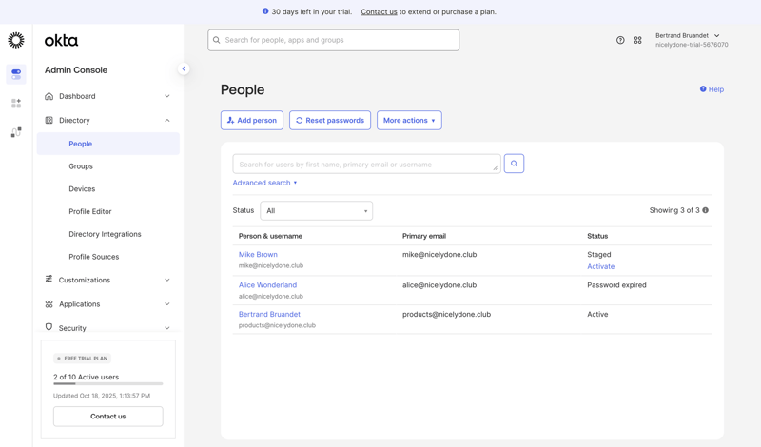
Task: Click the okta wordmark logo
Action: (61, 41)
